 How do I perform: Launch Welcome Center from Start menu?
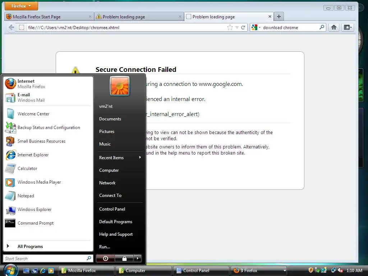[x=48, y=114]
